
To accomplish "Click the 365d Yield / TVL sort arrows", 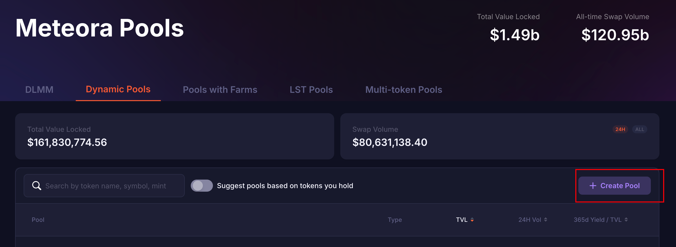I will coord(626,220).
